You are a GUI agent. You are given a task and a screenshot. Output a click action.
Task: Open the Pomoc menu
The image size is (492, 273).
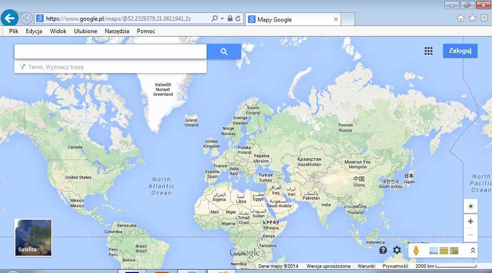click(x=146, y=31)
